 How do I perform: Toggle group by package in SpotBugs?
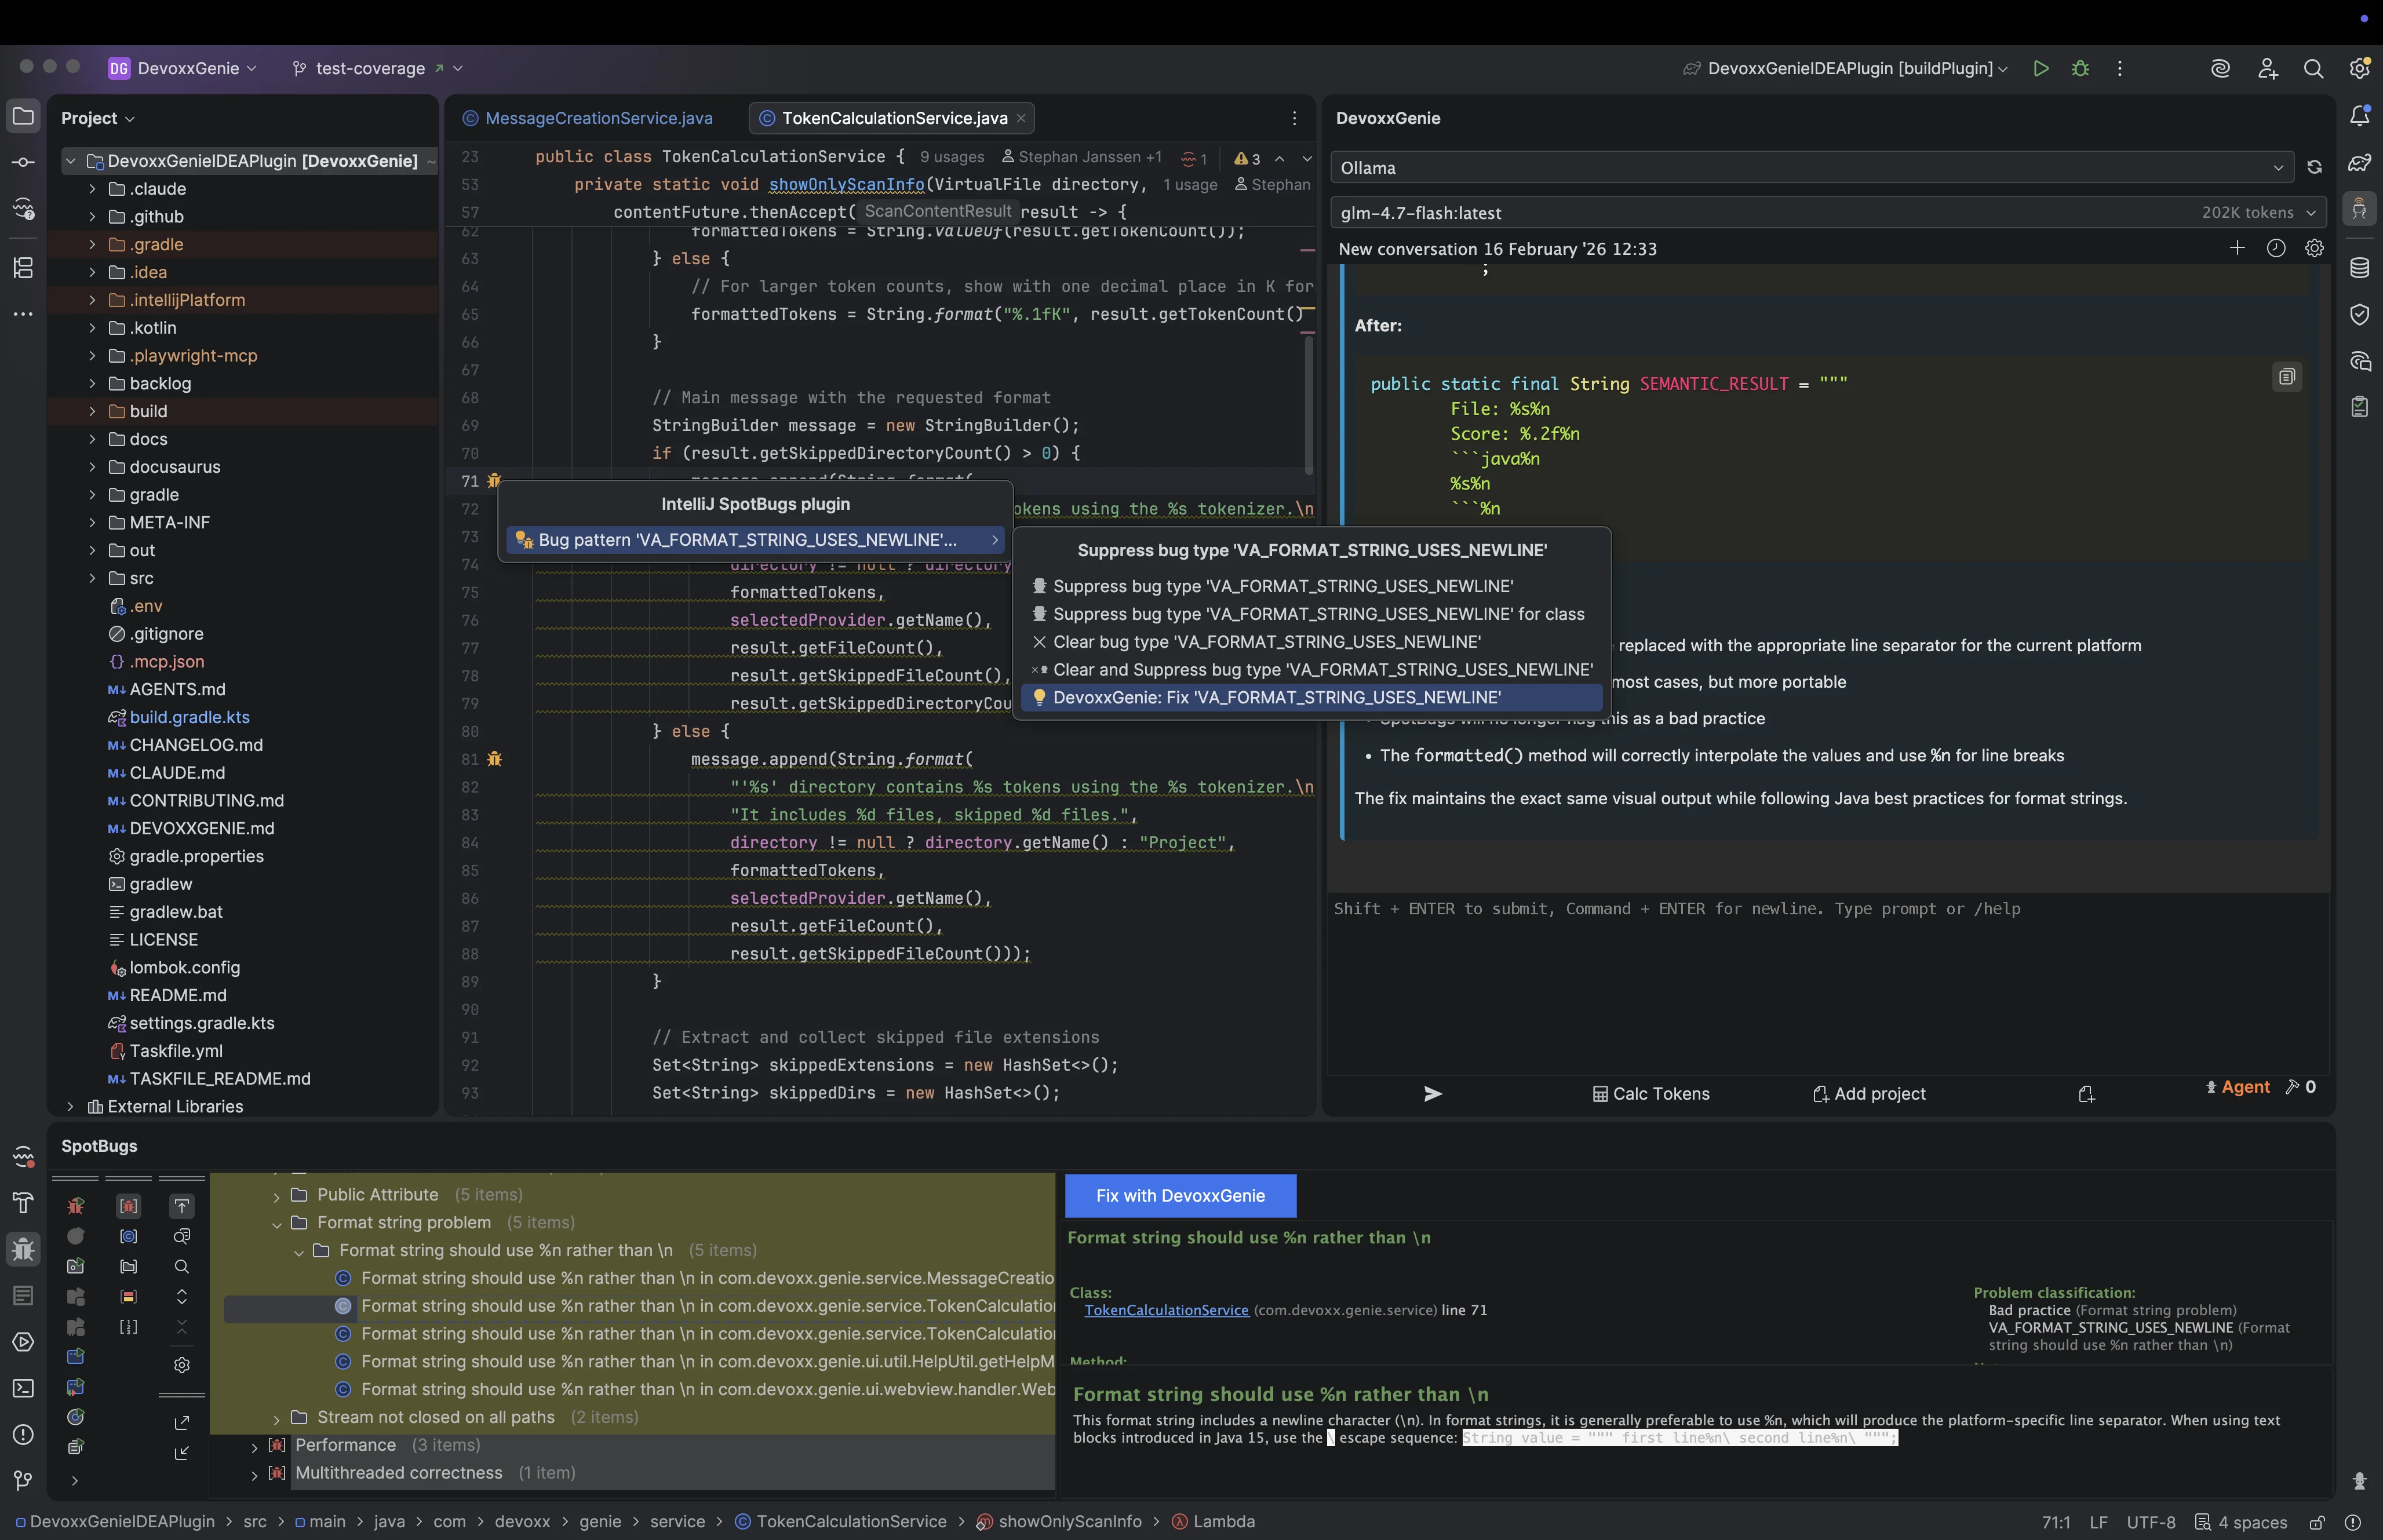pyautogui.click(x=129, y=1266)
